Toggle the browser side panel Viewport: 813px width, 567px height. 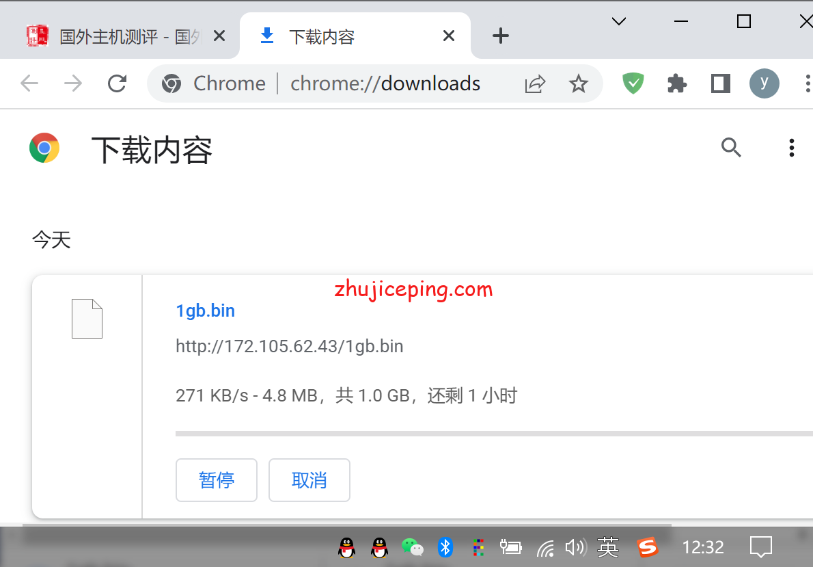pyautogui.click(x=721, y=83)
